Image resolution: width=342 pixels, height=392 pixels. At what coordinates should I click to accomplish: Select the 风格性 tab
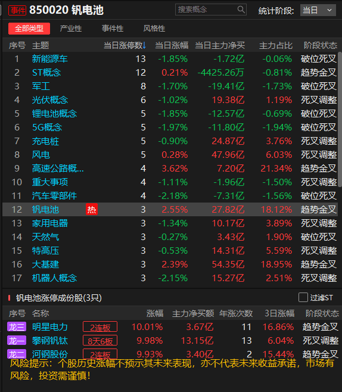pyautogui.click(x=154, y=28)
